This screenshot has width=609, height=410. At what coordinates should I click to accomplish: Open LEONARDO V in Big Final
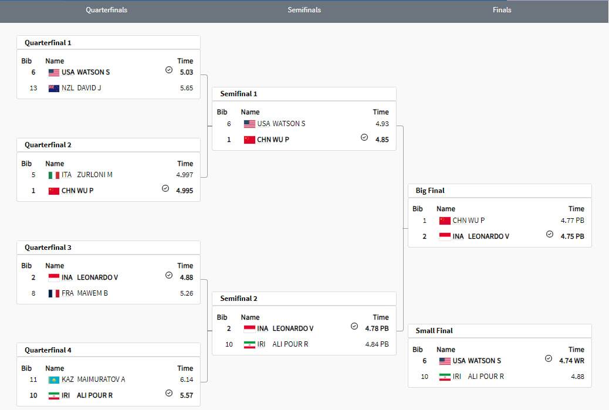(x=488, y=236)
